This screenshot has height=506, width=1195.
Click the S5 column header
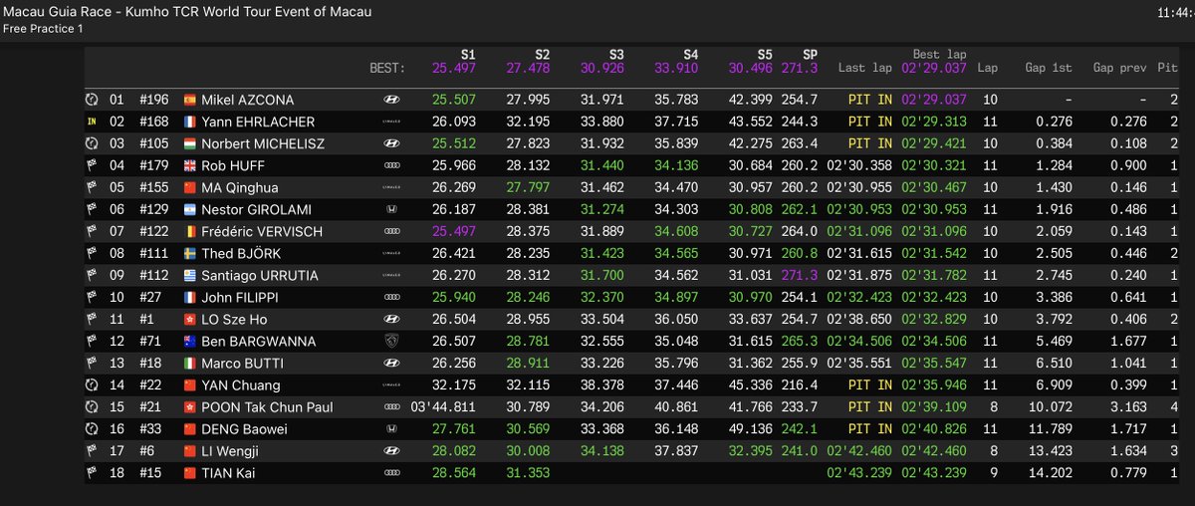[x=765, y=55]
